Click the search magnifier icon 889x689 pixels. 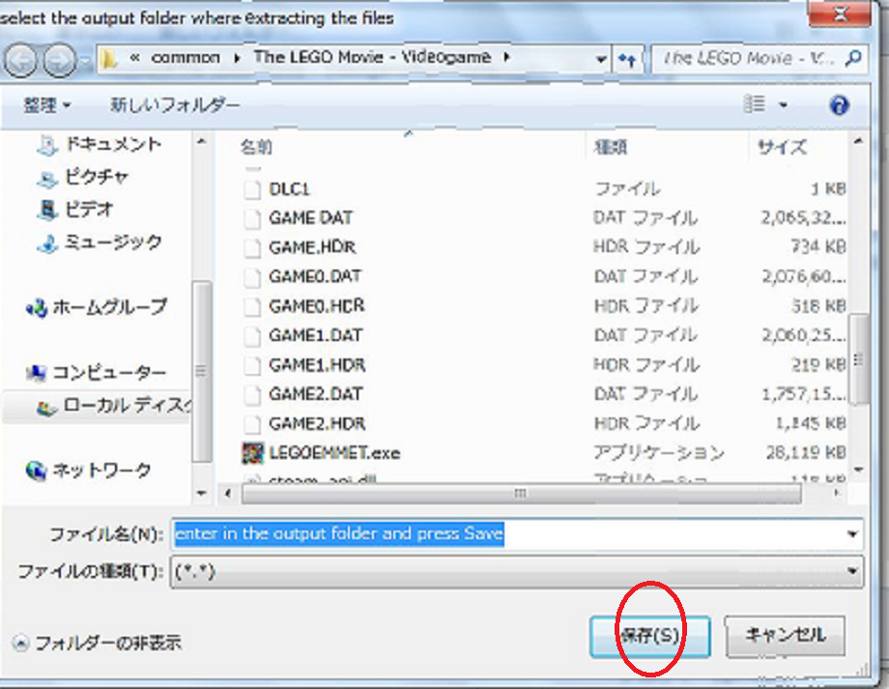click(x=852, y=57)
